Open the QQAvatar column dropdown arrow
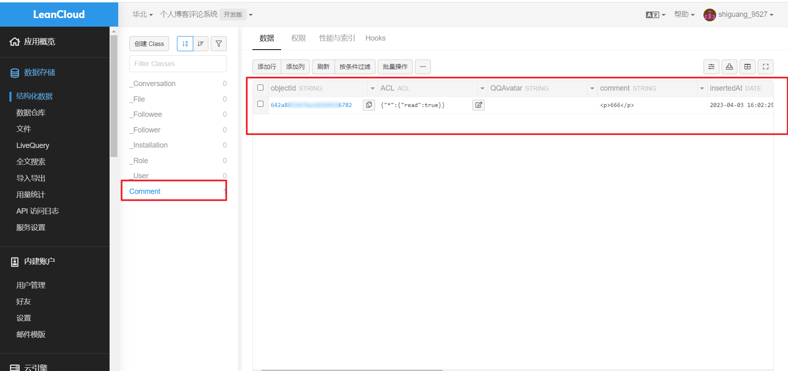This screenshot has width=788, height=371. (x=592, y=88)
